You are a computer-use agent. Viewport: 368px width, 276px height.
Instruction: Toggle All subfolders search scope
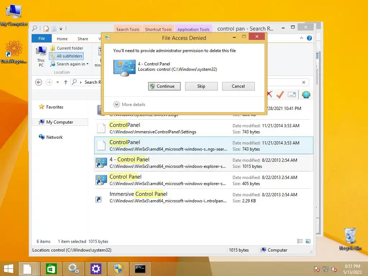(x=66, y=56)
